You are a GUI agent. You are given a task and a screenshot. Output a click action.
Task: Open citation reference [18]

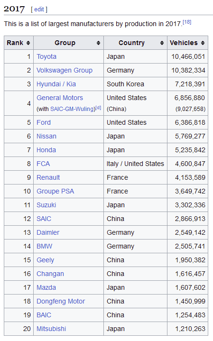point(187,22)
